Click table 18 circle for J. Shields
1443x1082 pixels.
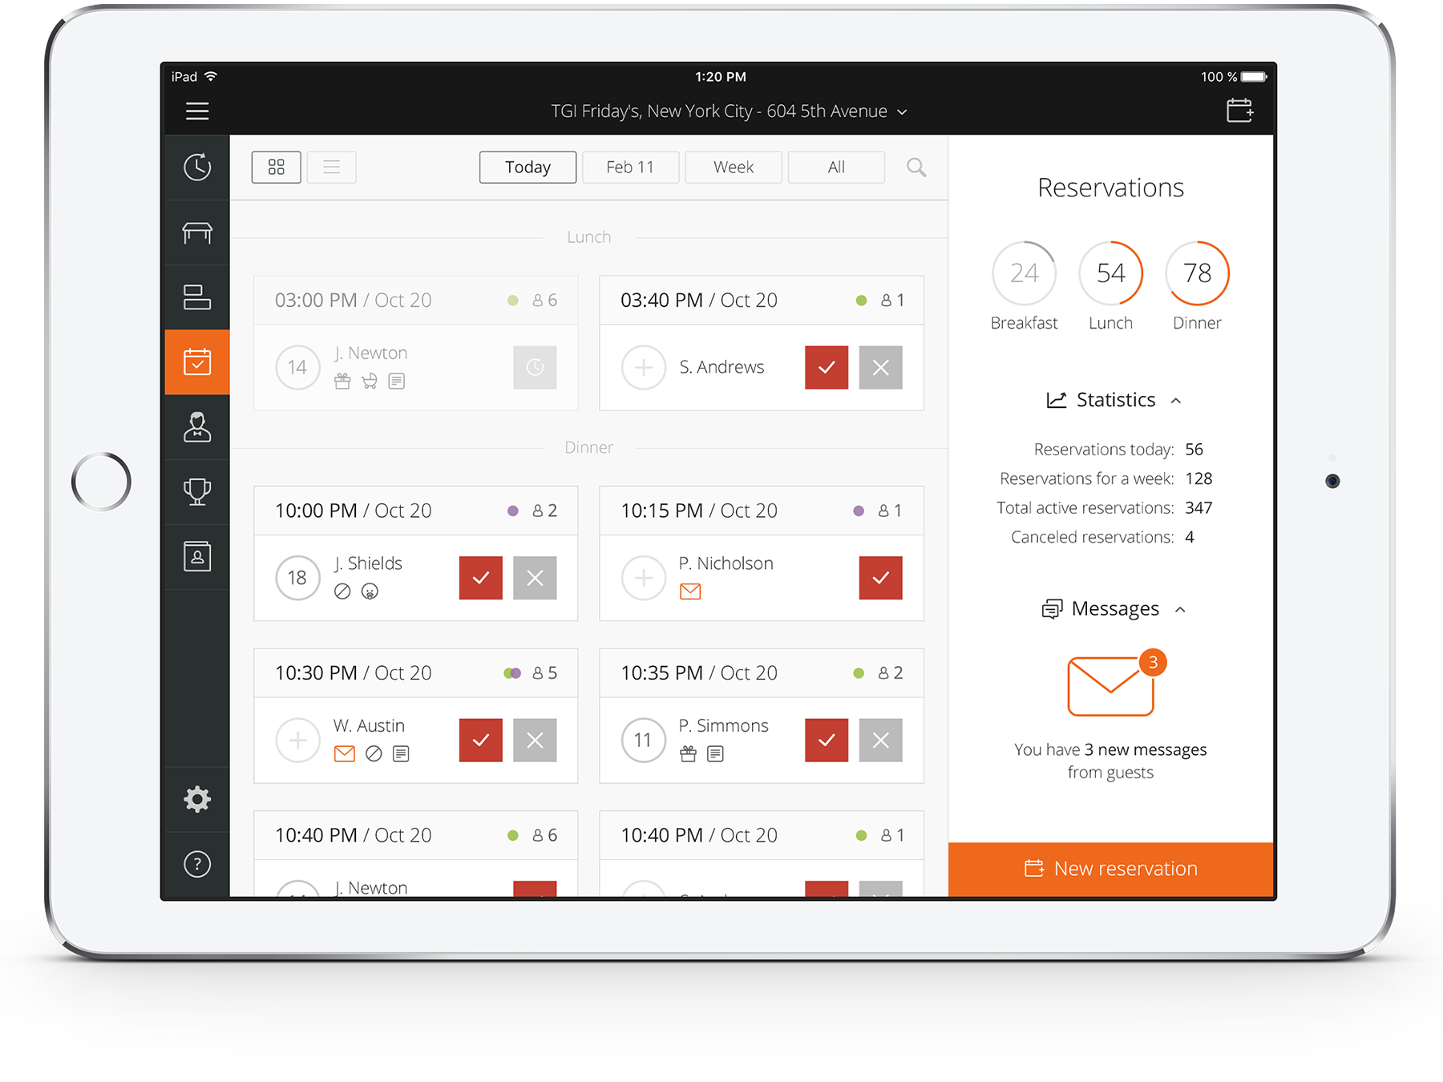[297, 578]
